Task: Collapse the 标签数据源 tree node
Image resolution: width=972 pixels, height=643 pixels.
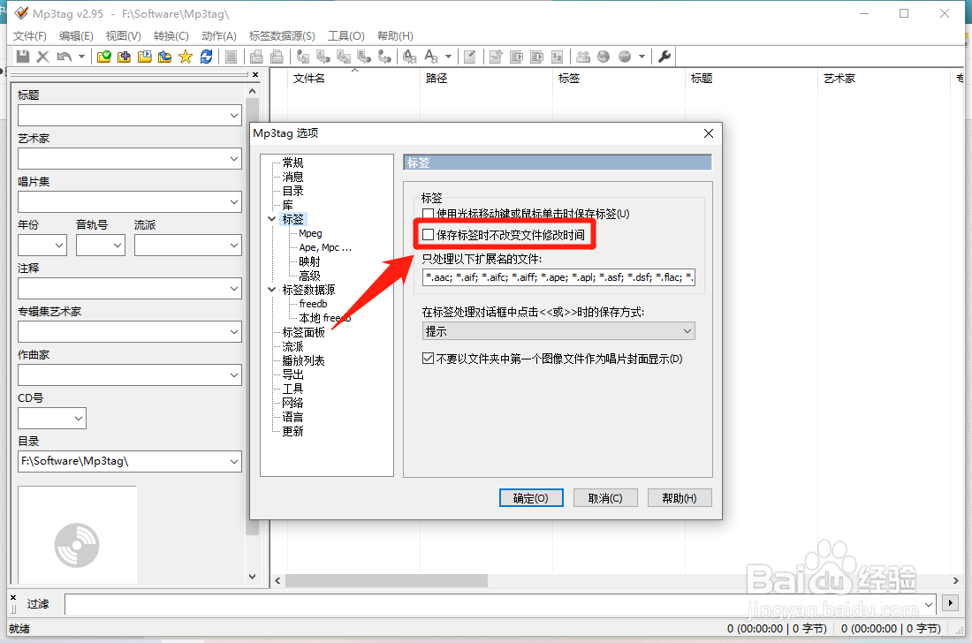Action: [271, 290]
